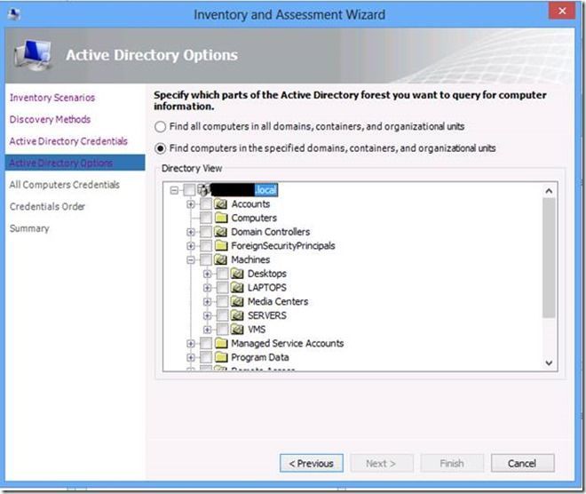Expand the LAPTOPS node
Screen dimensions: 586x494
207,288
